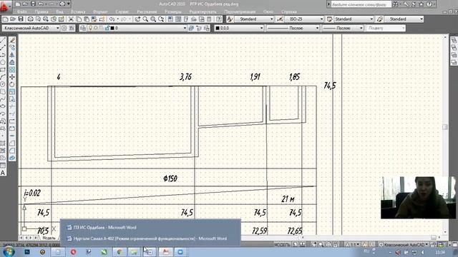Open the Рисование menu
Viewport: 458px width, 257px height.
pos(147,11)
